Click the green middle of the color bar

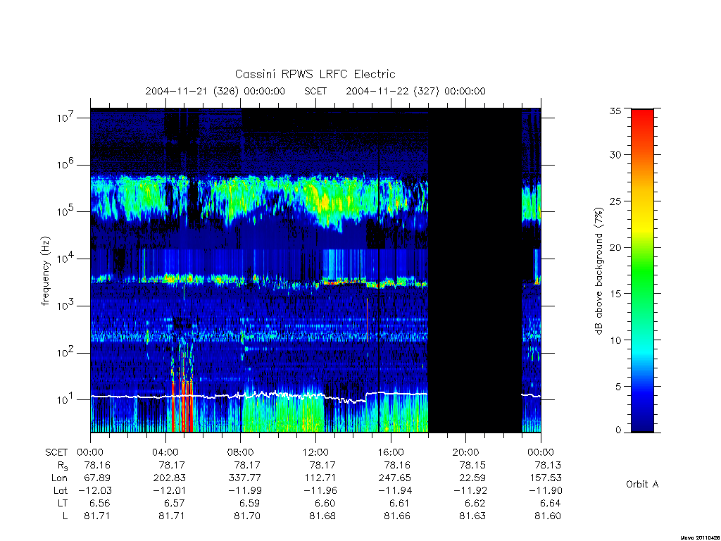(642, 271)
